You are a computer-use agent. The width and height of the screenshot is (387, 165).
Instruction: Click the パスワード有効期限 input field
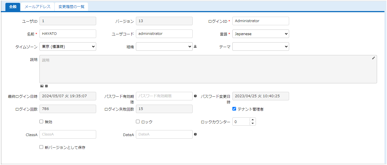(x=164, y=96)
